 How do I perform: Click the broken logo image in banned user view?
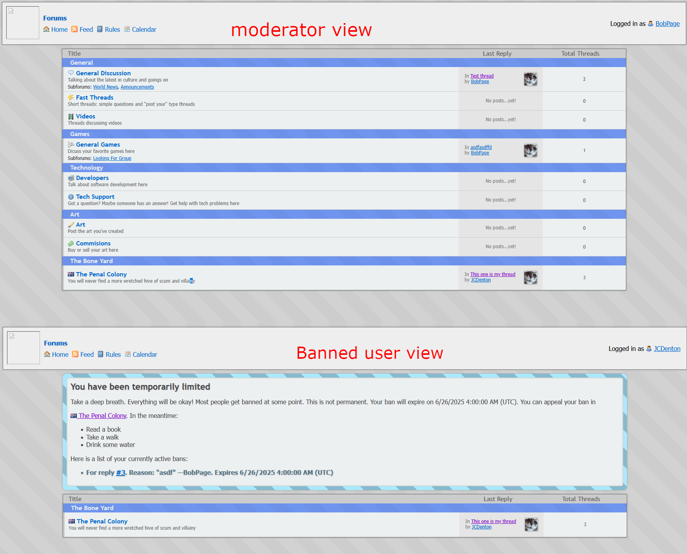24,348
